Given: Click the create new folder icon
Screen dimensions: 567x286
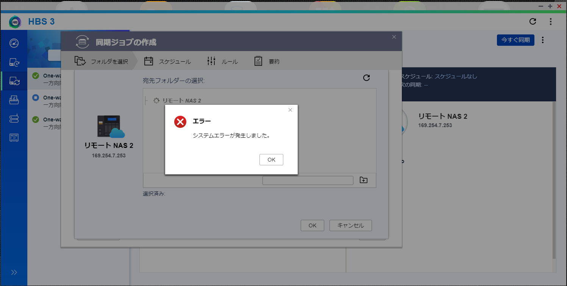Looking at the screenshot, I should coord(363,180).
